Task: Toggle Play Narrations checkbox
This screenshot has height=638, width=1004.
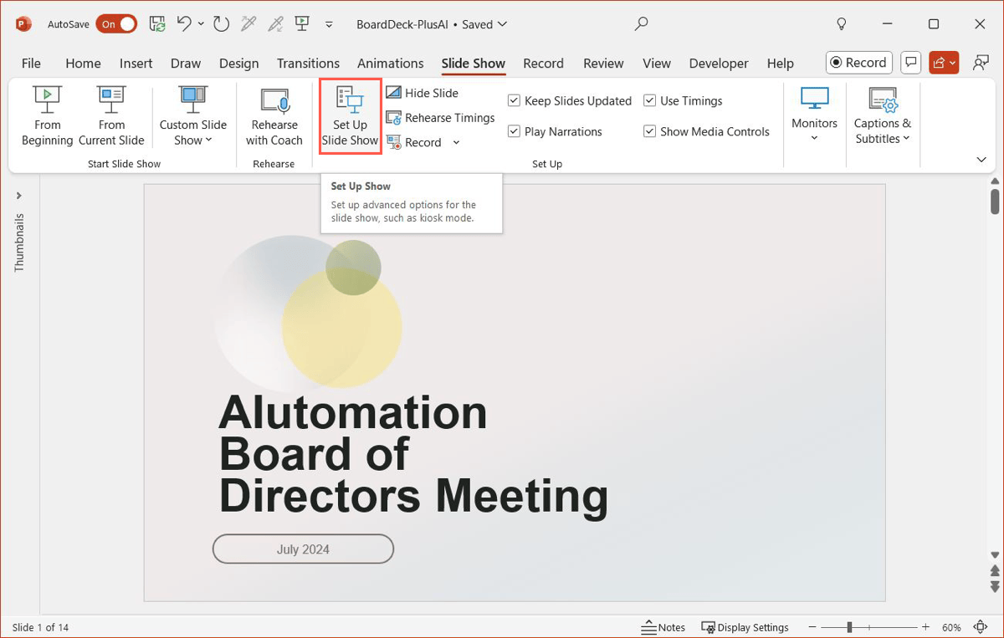Action: click(x=555, y=131)
